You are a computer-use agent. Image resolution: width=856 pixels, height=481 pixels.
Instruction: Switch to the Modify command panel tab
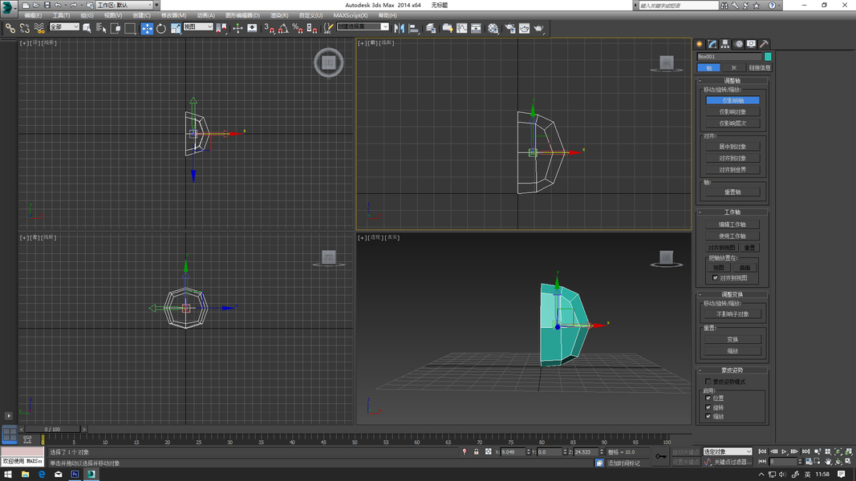[712, 44]
